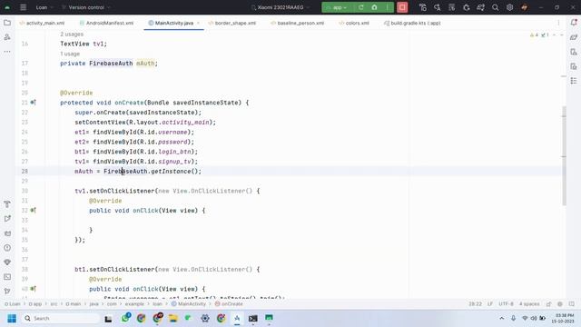Screen dimensions: 581x327
Task: Click the override gutter icon on line 32
Action: 33,210
